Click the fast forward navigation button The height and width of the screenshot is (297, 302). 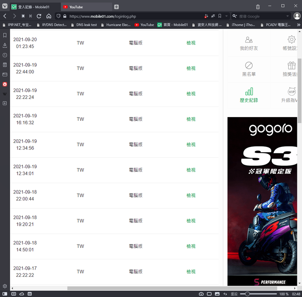pyautogui.click(x=31, y=16)
